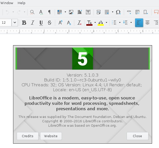Click 'This release was supplied by' line
Screen dimensions: 159x148
tap(82, 117)
